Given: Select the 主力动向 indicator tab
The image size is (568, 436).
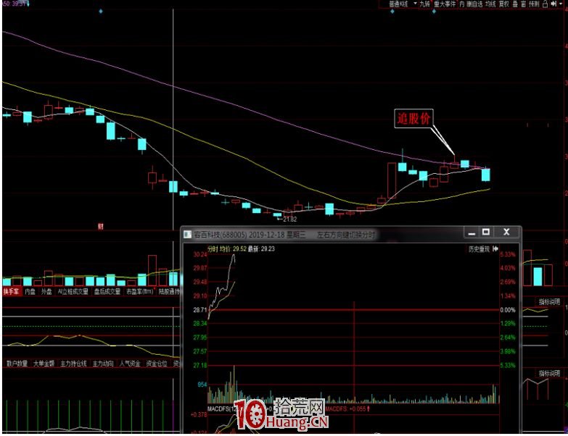Looking at the screenshot, I should (103, 364).
